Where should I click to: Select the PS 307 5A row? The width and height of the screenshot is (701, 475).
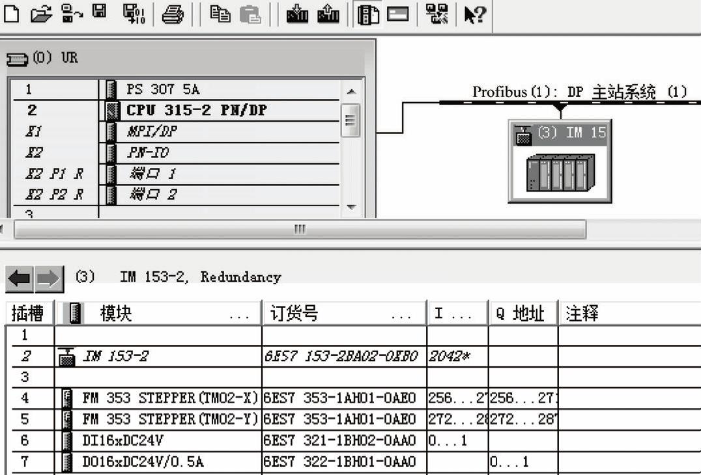pyautogui.click(x=175, y=90)
